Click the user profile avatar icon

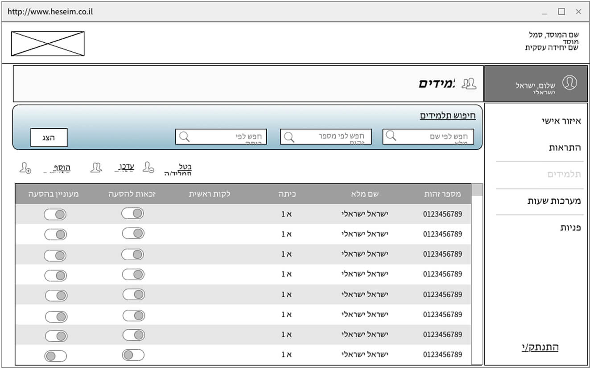click(x=569, y=83)
